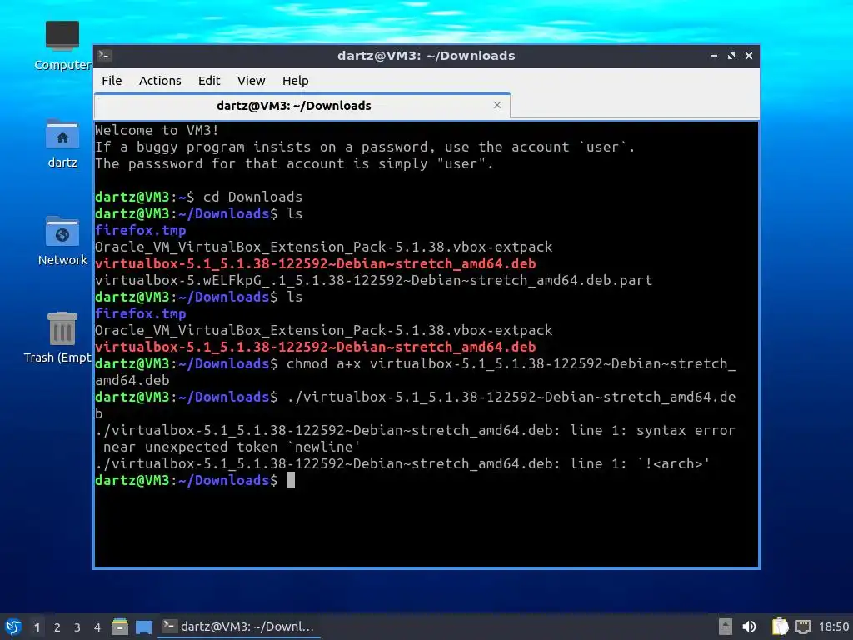Image resolution: width=853 pixels, height=640 pixels.
Task: Open the volume speaker tray icon
Action: [749, 627]
